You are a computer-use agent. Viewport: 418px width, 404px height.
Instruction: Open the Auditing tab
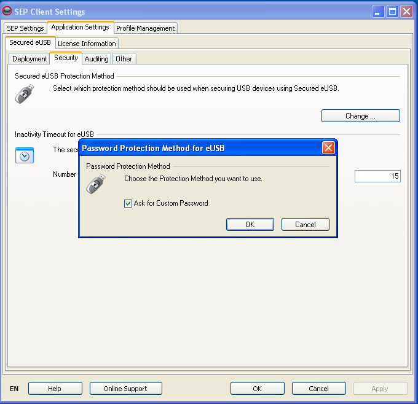(x=97, y=58)
